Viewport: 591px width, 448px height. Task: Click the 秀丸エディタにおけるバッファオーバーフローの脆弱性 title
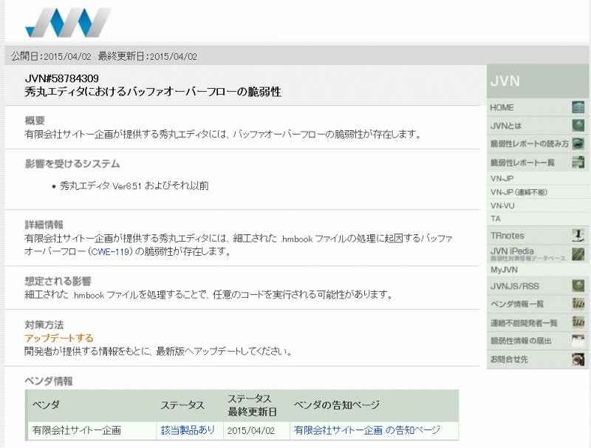[x=153, y=92]
